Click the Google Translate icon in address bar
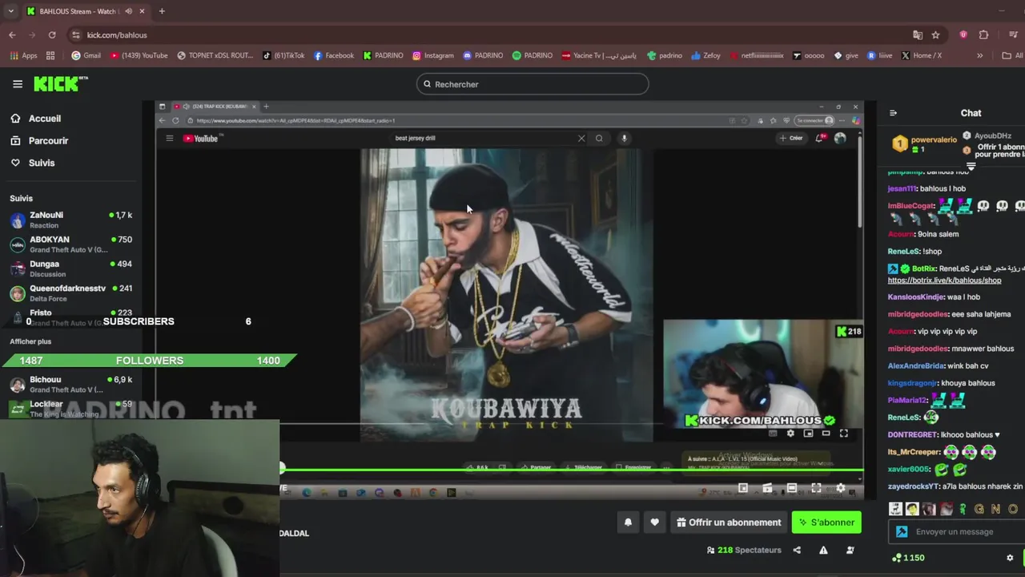The image size is (1025, 577). [x=918, y=35]
